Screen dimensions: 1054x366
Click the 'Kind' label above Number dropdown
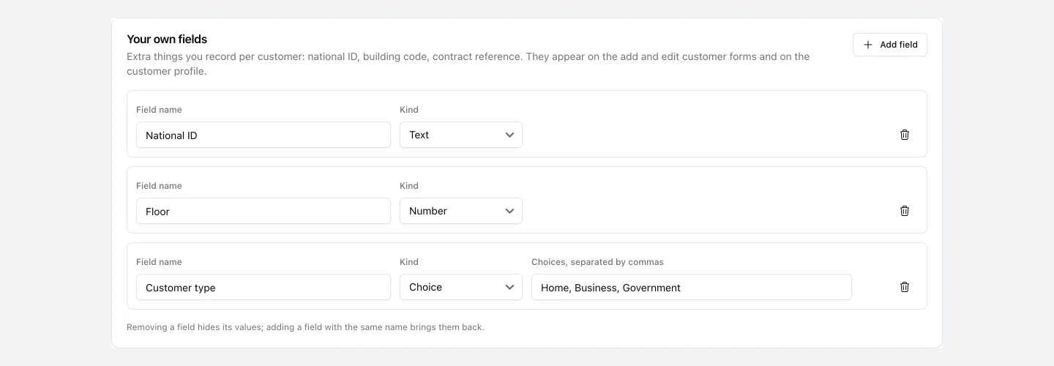pyautogui.click(x=409, y=186)
